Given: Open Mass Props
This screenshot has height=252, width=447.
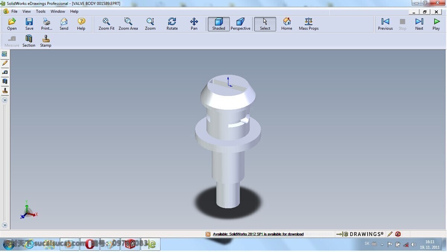Looking at the screenshot, I should pos(309,24).
